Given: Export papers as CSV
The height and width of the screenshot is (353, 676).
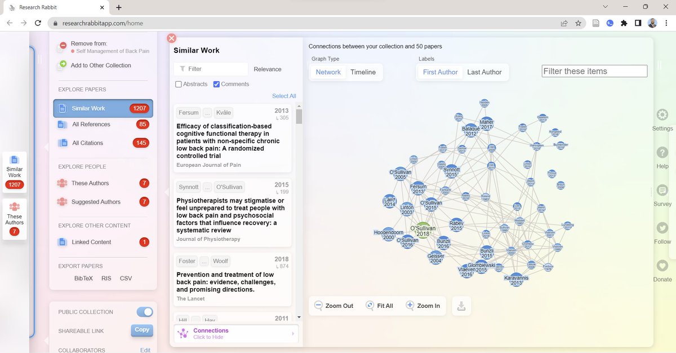Looking at the screenshot, I should [126, 278].
